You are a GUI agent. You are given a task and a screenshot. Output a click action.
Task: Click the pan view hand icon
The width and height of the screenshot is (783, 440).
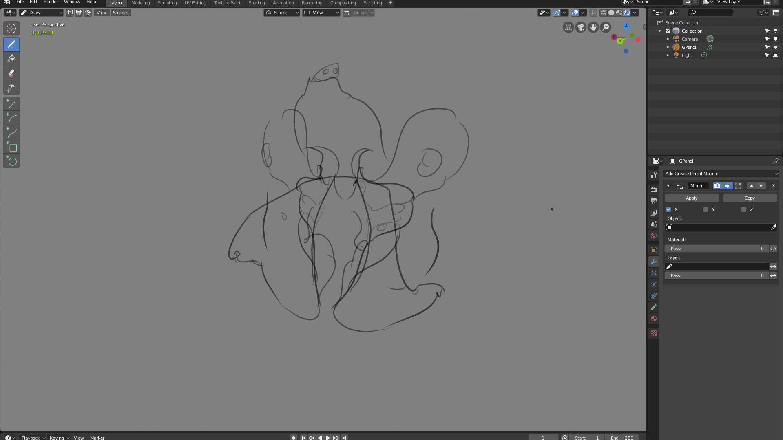tap(593, 27)
